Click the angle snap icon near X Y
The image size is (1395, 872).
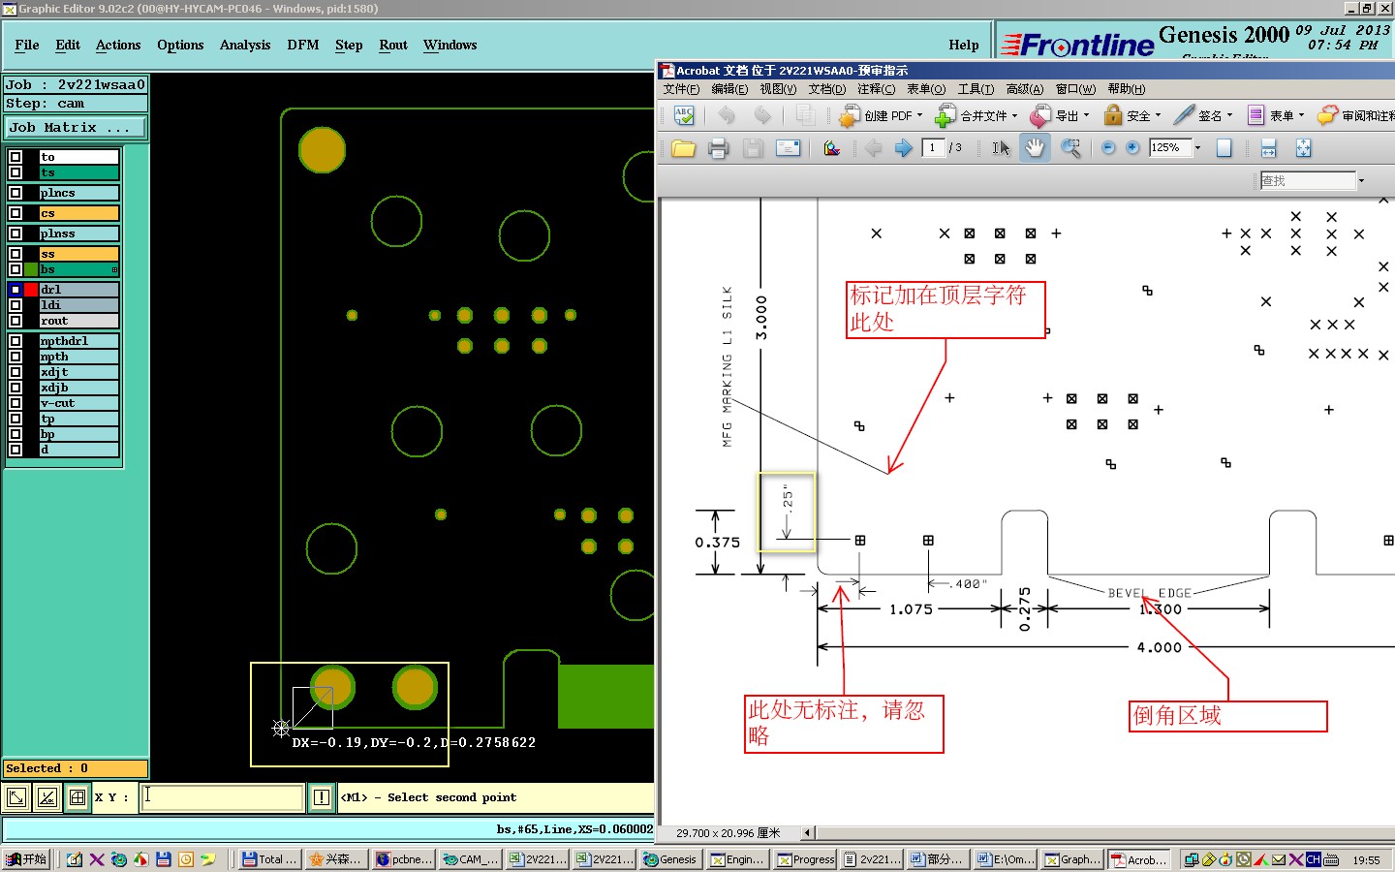pos(46,797)
